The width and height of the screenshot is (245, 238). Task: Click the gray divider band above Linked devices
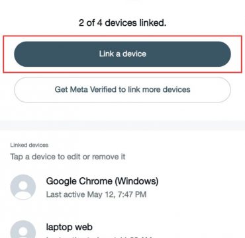(122, 126)
